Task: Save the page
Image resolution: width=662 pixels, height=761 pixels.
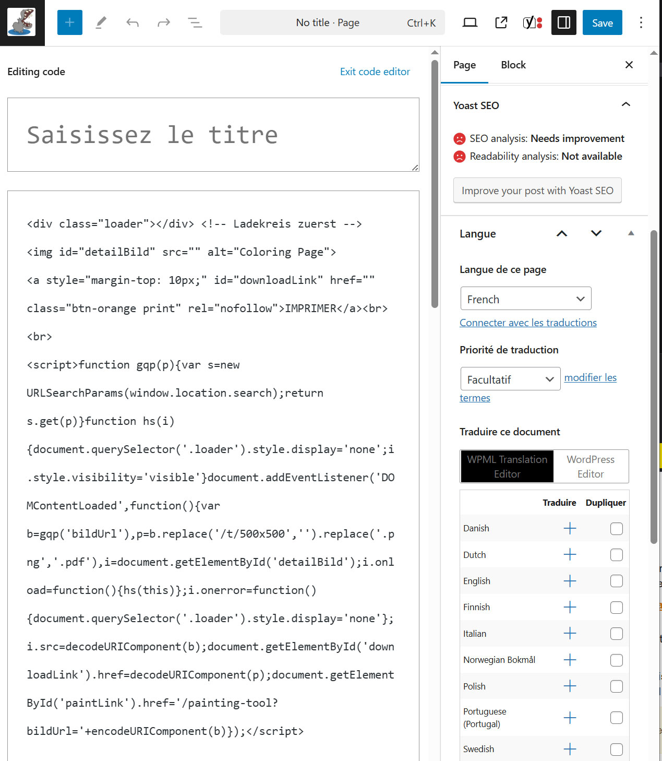Action: point(603,22)
